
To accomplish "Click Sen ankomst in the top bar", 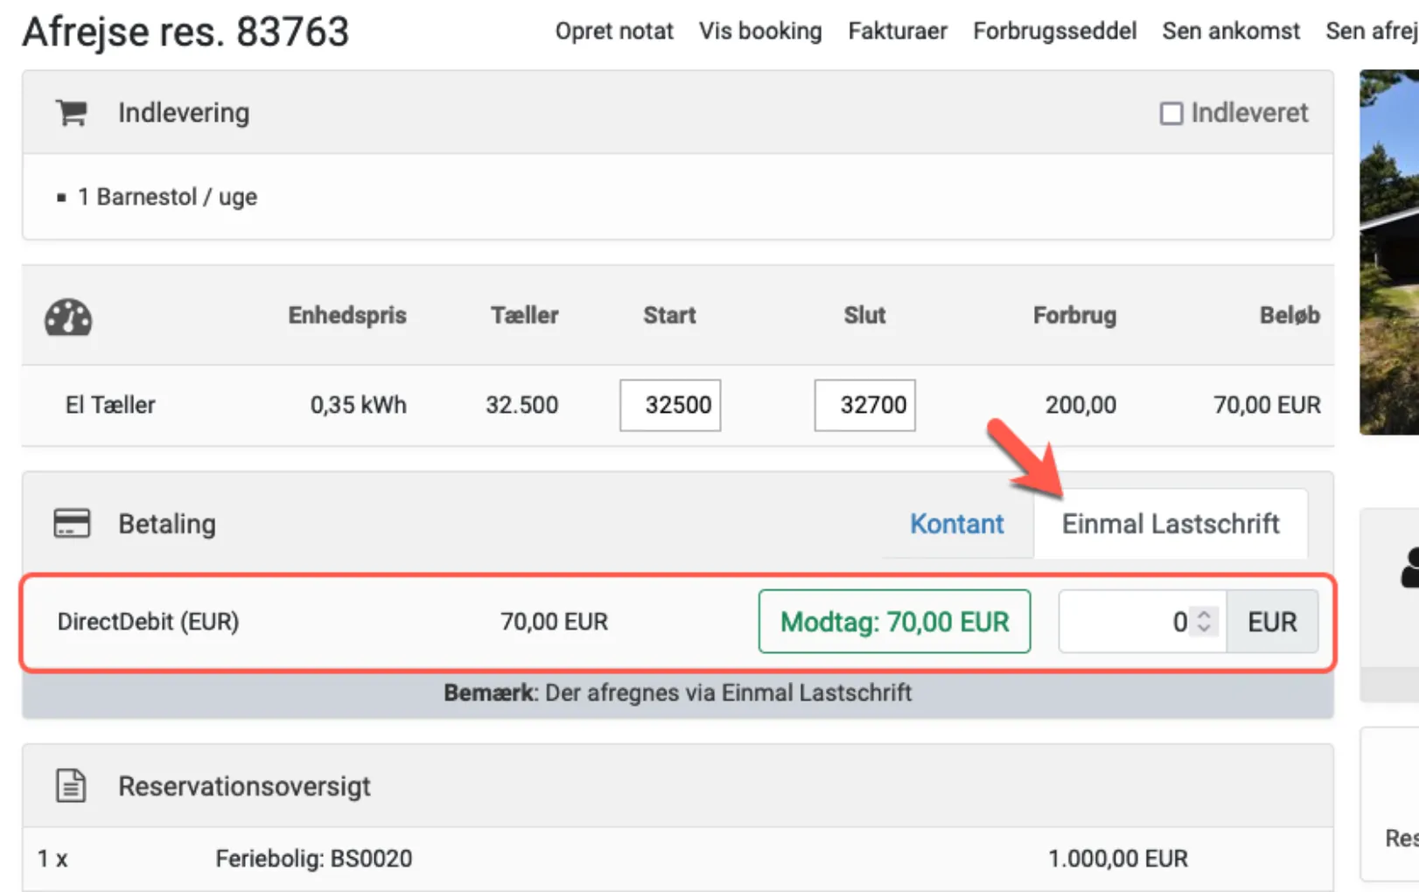I will point(1230,31).
